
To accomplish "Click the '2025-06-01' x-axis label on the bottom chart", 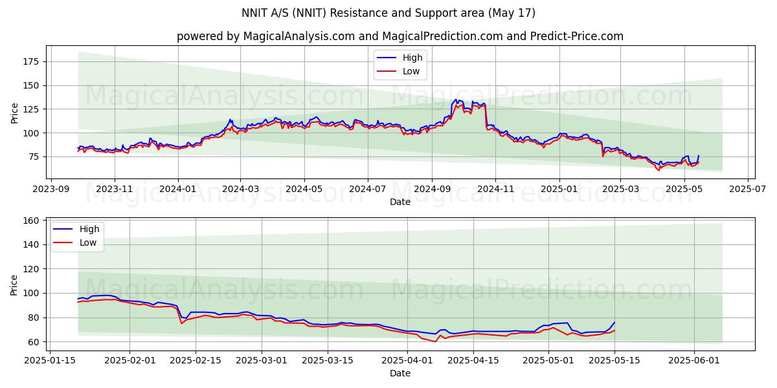I will [695, 361].
